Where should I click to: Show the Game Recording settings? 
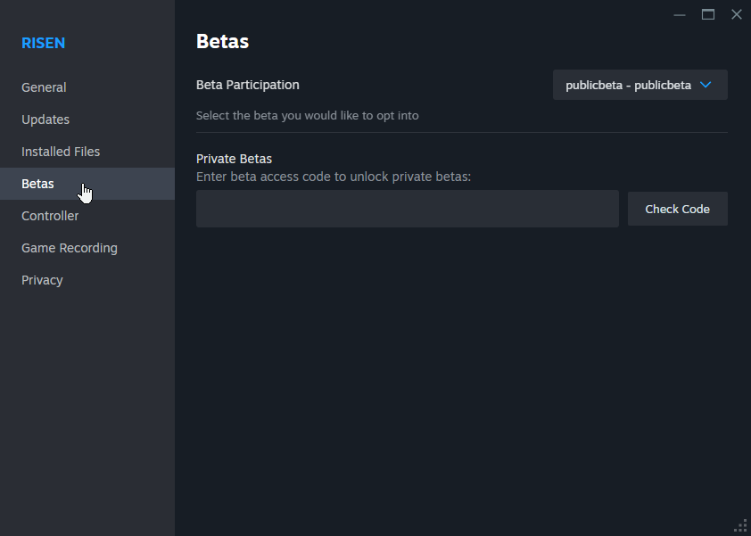[70, 248]
